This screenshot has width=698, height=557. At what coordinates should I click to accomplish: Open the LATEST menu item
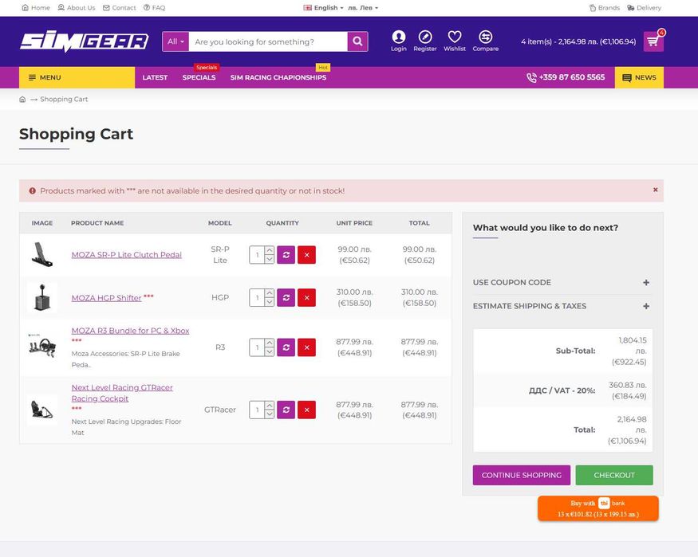pos(155,77)
